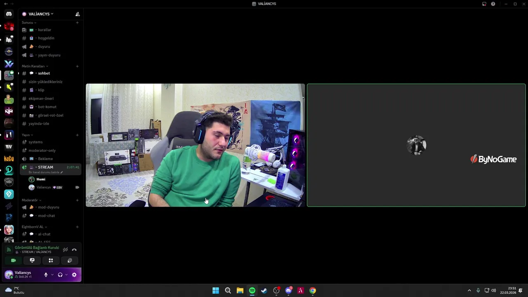Open Discord help question mark icon
528x297 pixels.
(493, 4)
